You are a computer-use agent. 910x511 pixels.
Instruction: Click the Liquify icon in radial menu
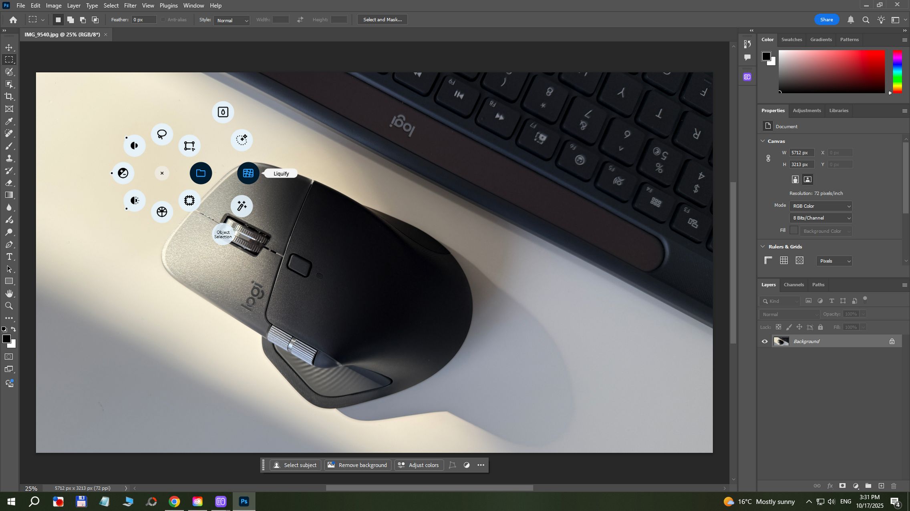tap(248, 173)
